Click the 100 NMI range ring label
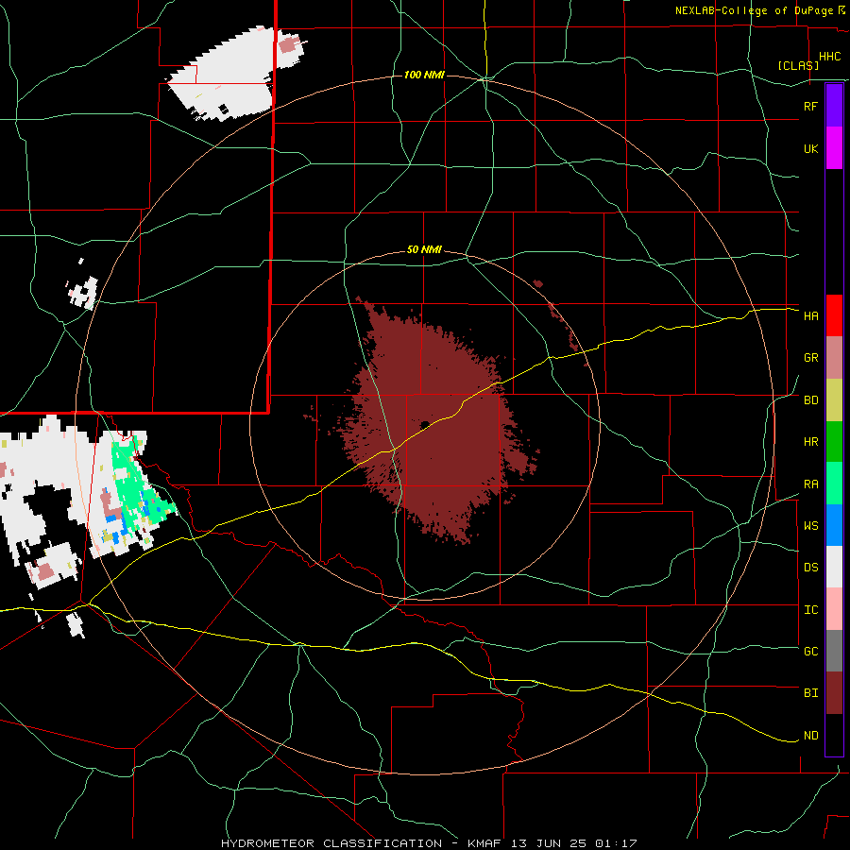This screenshot has width=850, height=850. (424, 75)
